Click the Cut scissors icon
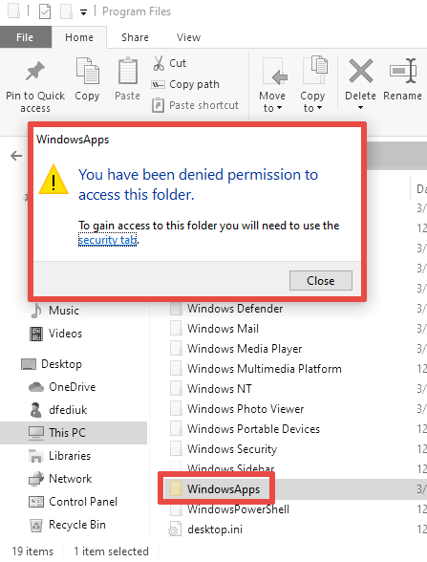The height and width of the screenshot is (562, 427). pyautogui.click(x=159, y=63)
